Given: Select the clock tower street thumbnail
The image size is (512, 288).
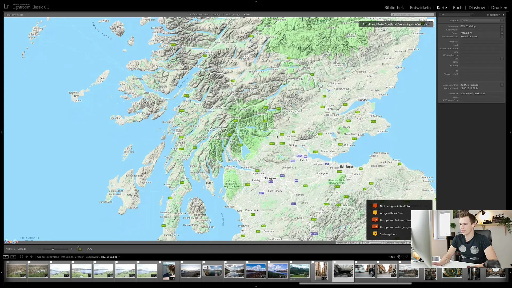Looking at the screenshot, I should pyautogui.click(x=321, y=271).
